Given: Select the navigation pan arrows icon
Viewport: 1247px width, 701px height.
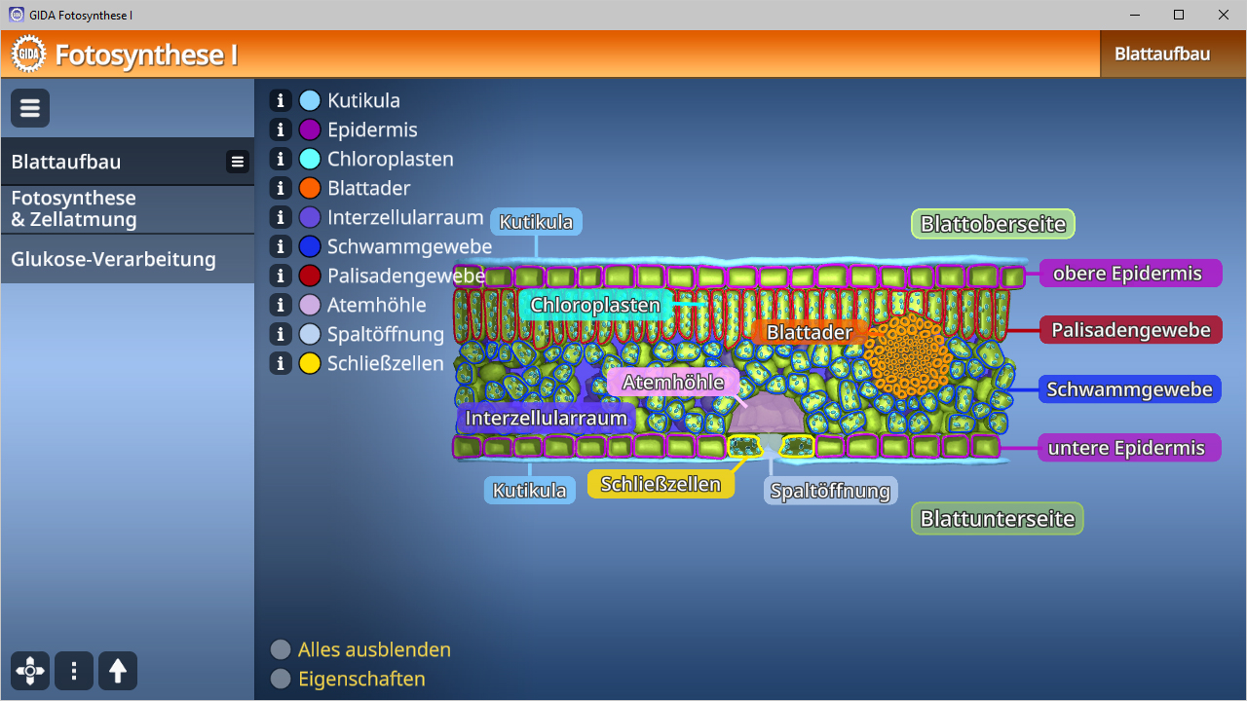Looking at the screenshot, I should (29, 671).
